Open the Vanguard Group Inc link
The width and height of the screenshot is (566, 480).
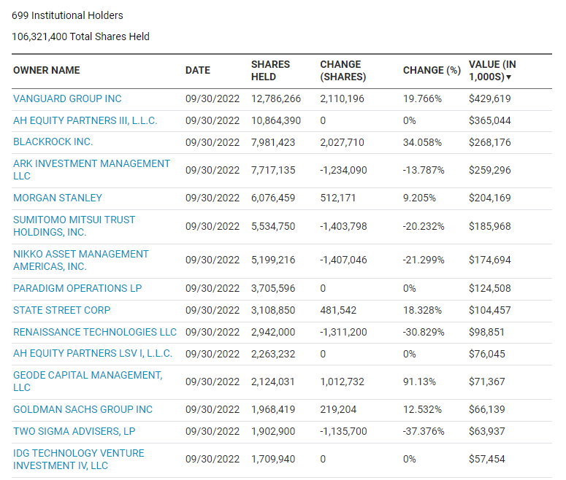(x=67, y=98)
